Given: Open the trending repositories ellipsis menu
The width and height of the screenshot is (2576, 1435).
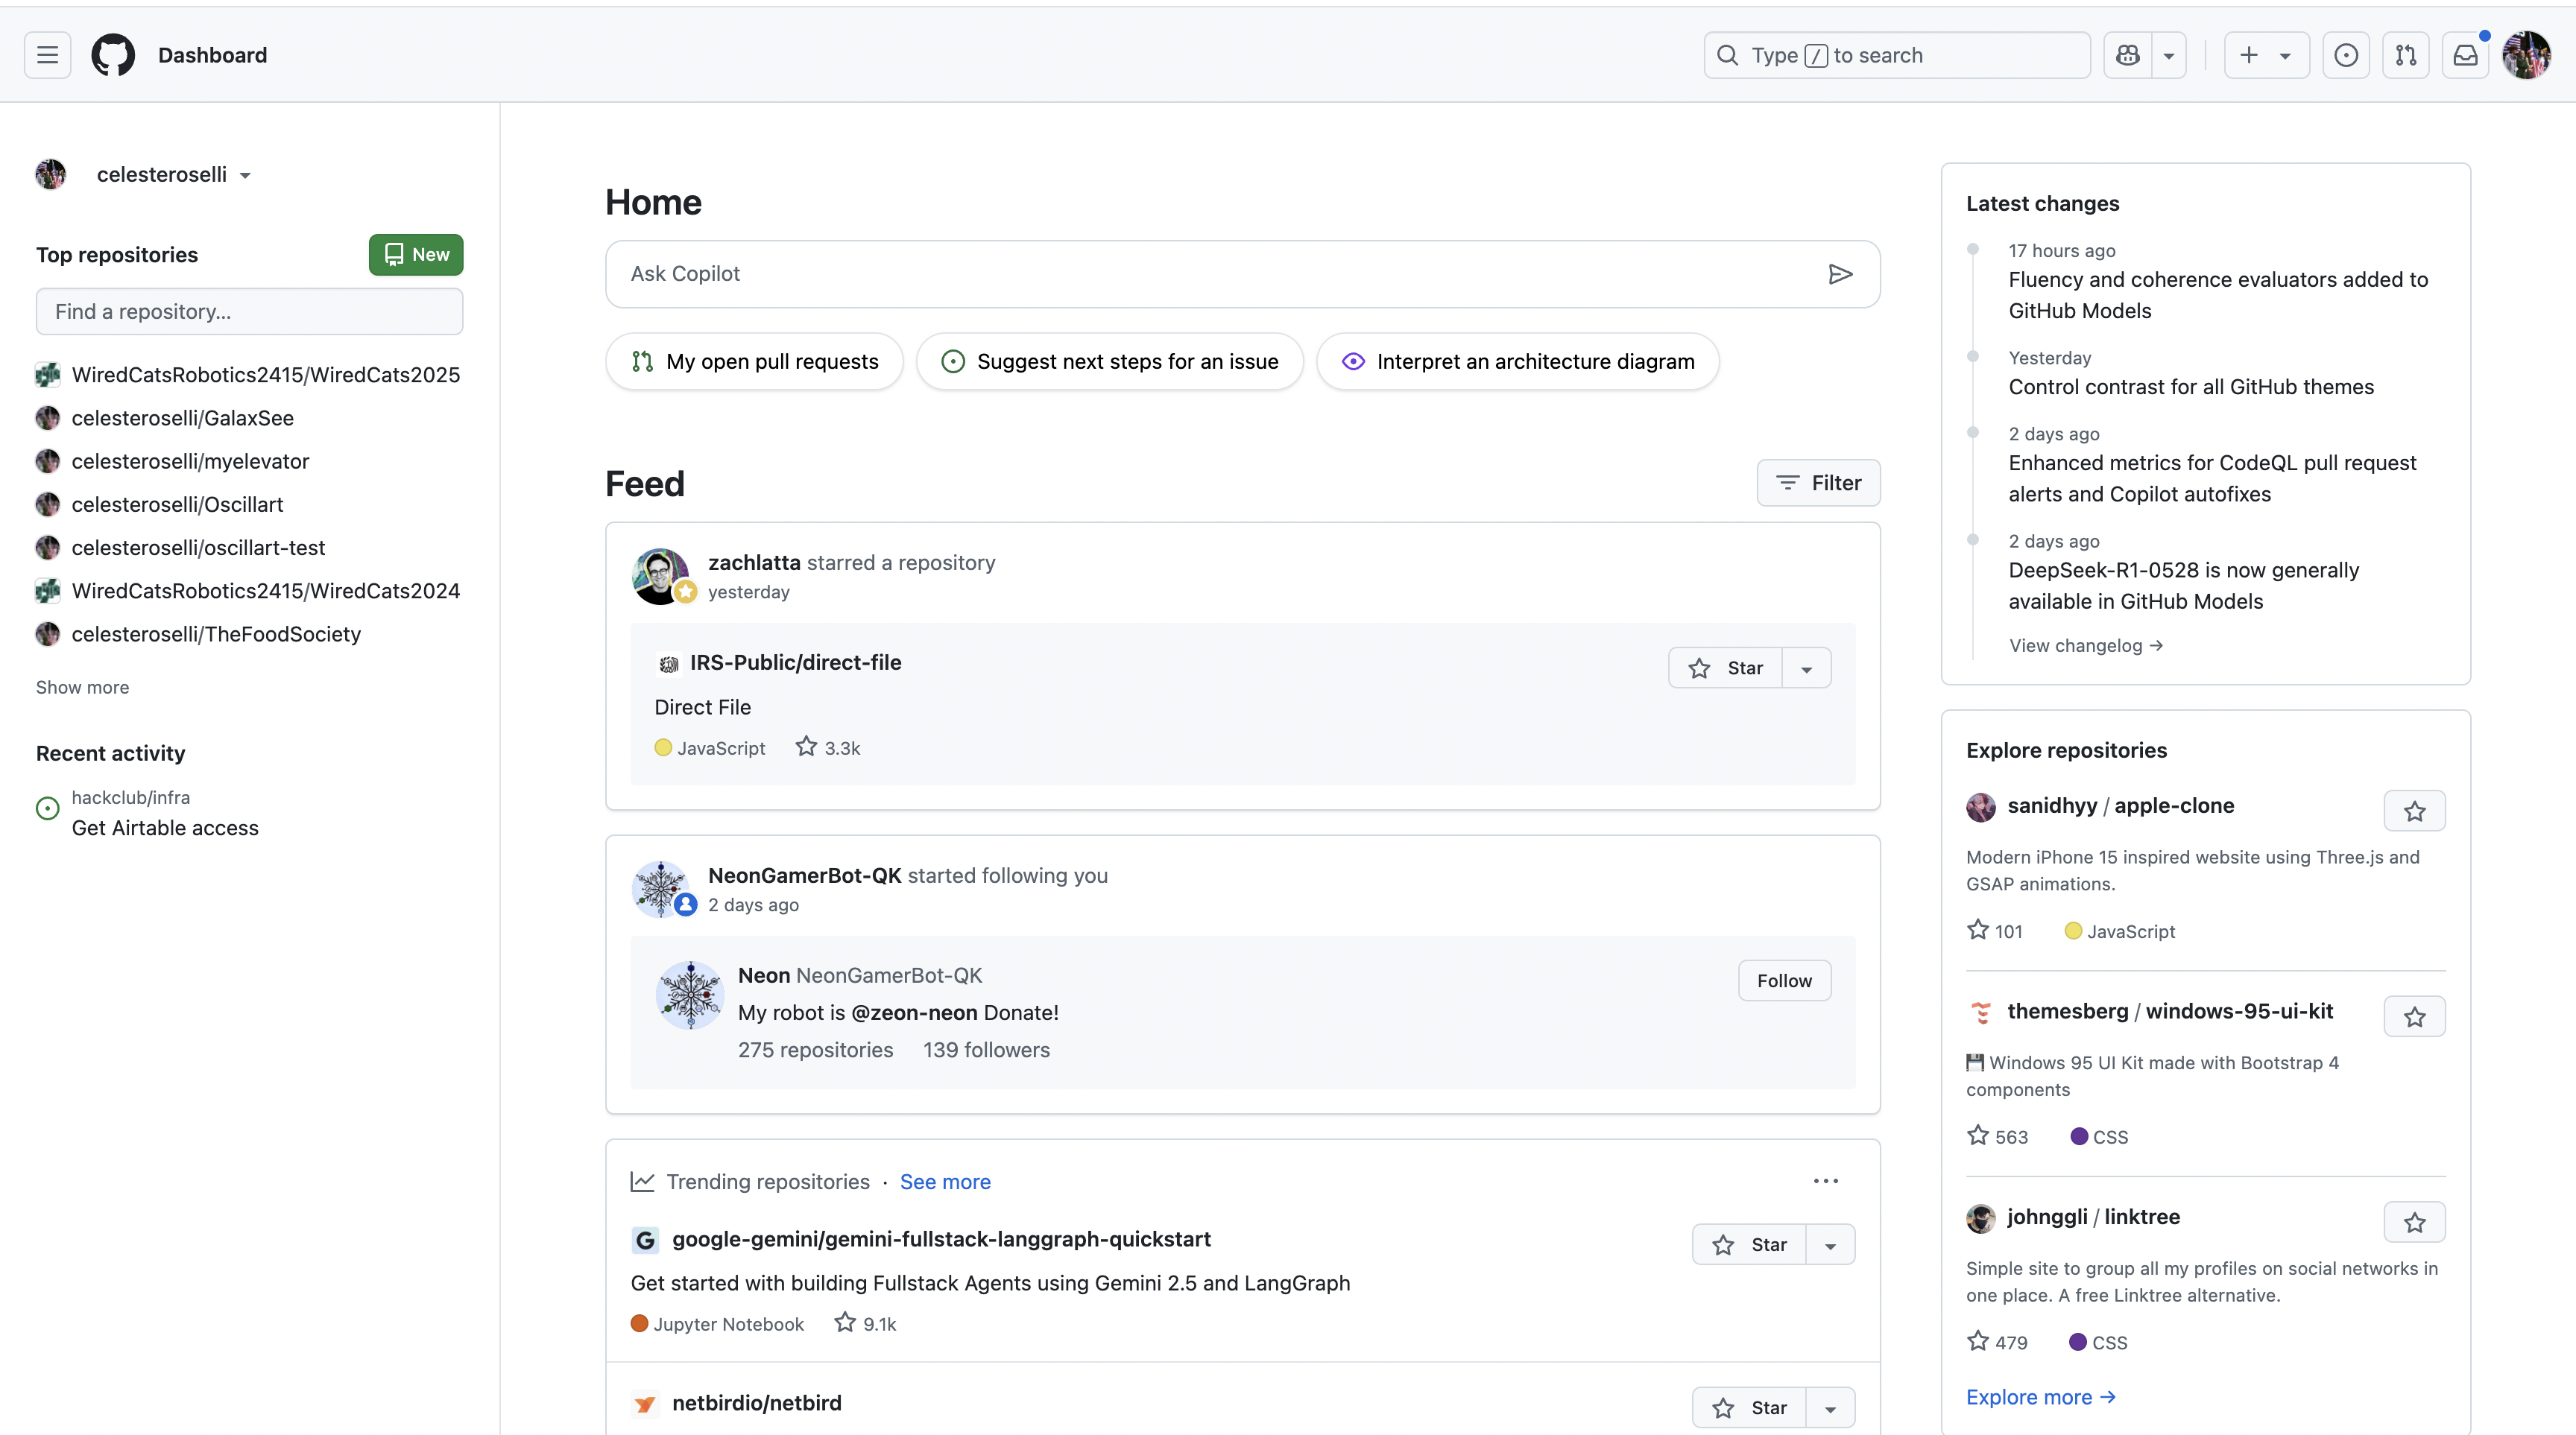Looking at the screenshot, I should 1826,1181.
